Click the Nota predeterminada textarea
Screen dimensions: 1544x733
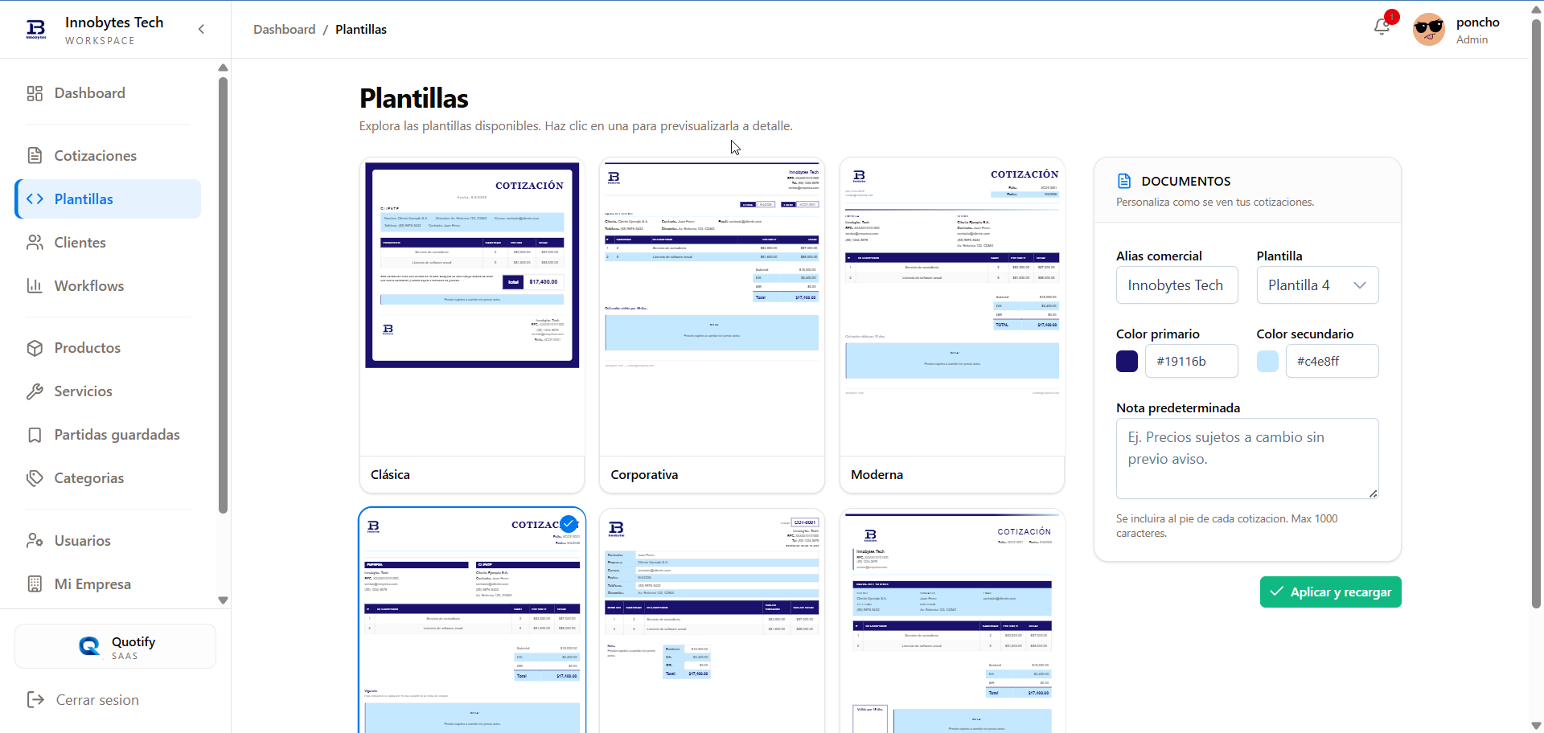[1247, 459]
